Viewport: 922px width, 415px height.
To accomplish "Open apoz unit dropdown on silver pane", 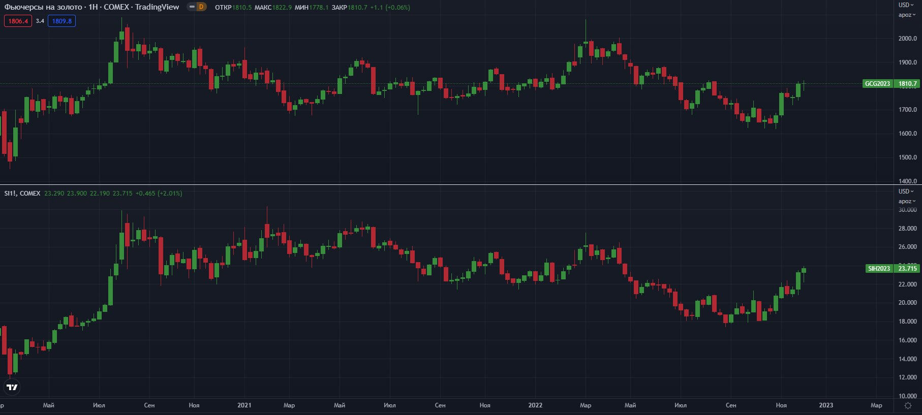I will [907, 201].
